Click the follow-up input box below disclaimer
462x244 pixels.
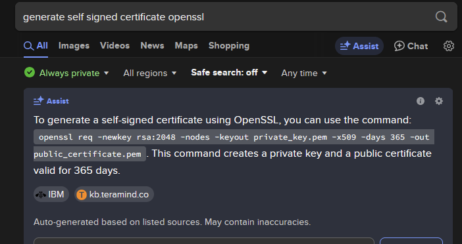tap(204, 241)
